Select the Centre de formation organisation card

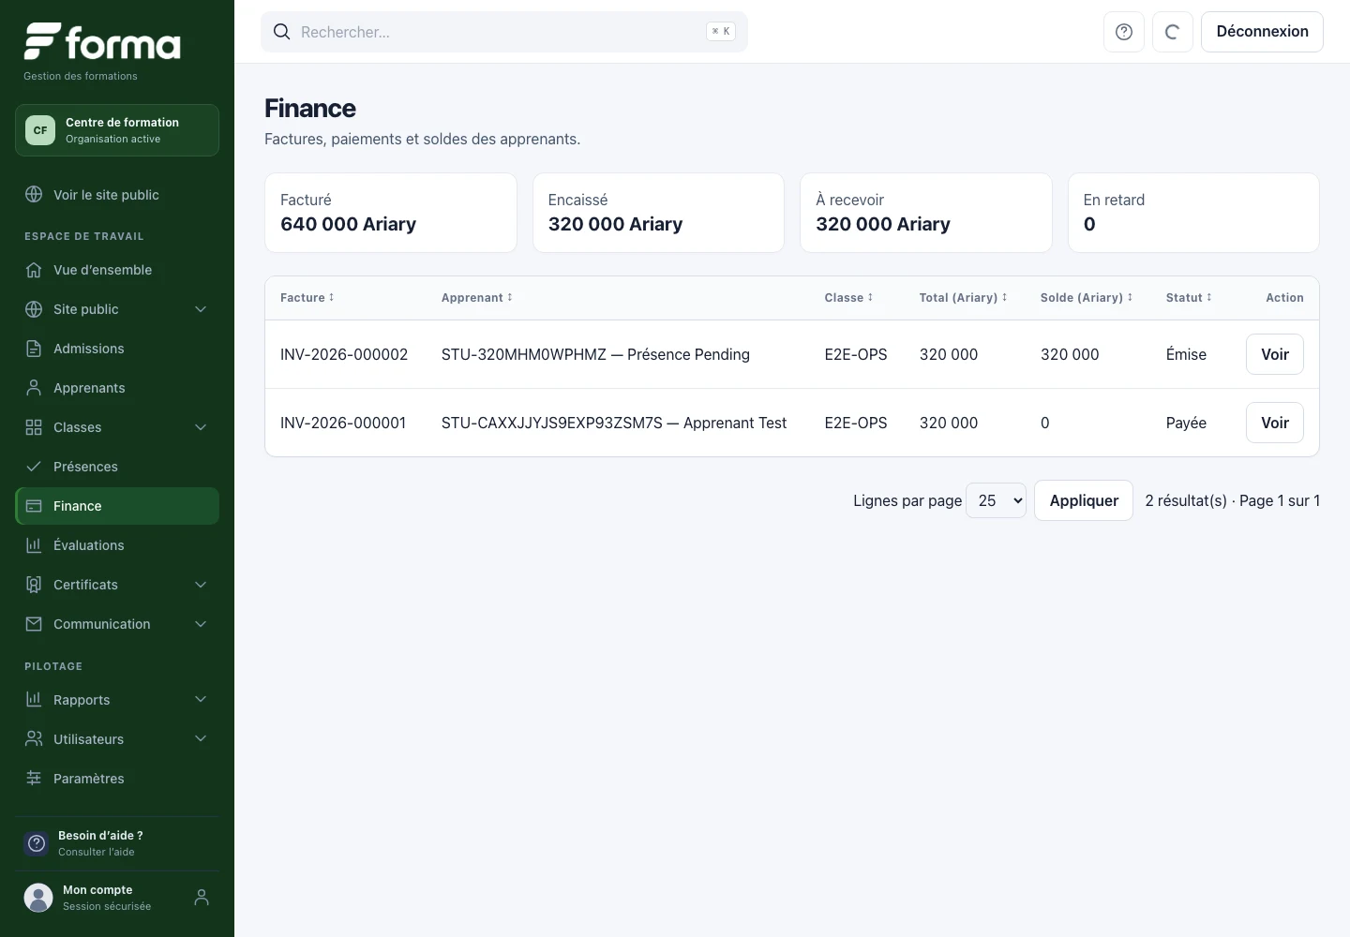[x=117, y=130]
